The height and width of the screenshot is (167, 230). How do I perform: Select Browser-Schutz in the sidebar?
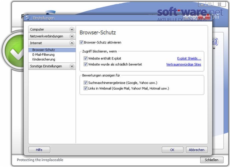[52, 50]
